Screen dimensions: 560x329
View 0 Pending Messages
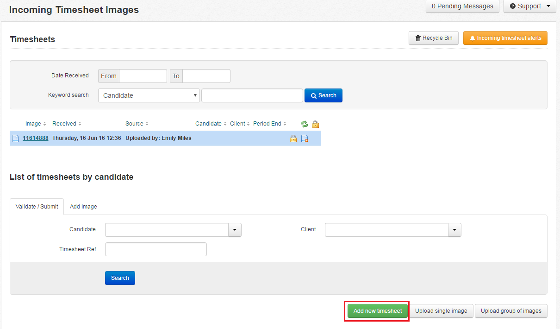coord(462,6)
